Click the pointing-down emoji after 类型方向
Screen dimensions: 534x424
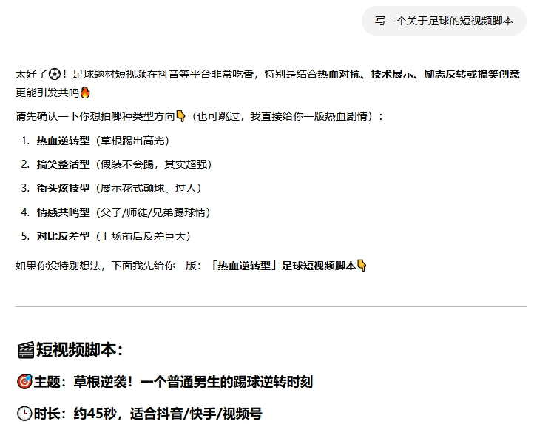181,116
